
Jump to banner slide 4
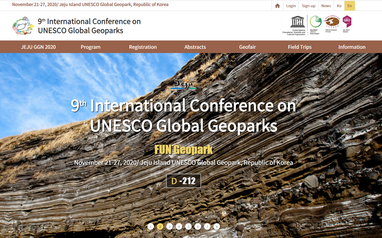click(179, 227)
